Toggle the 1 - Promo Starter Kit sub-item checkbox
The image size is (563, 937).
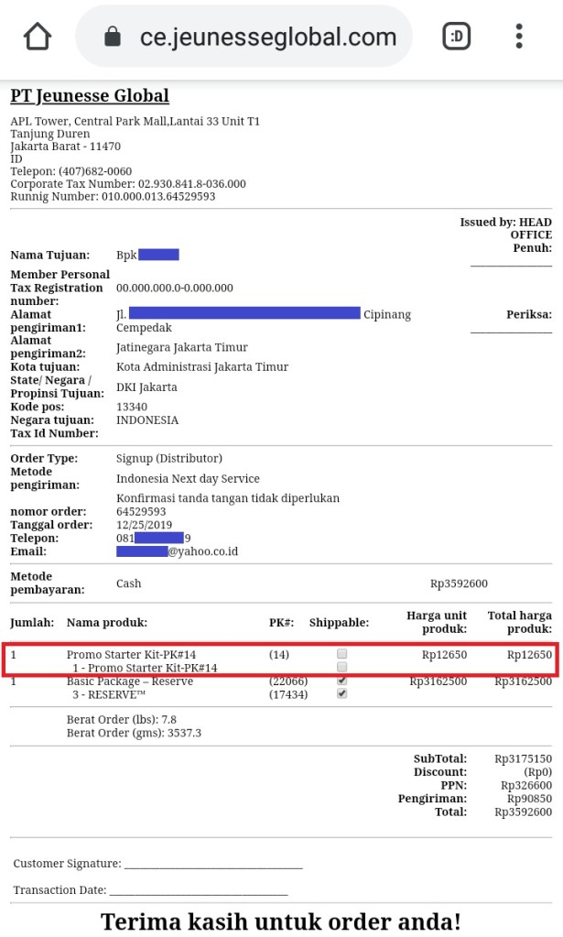tap(342, 668)
